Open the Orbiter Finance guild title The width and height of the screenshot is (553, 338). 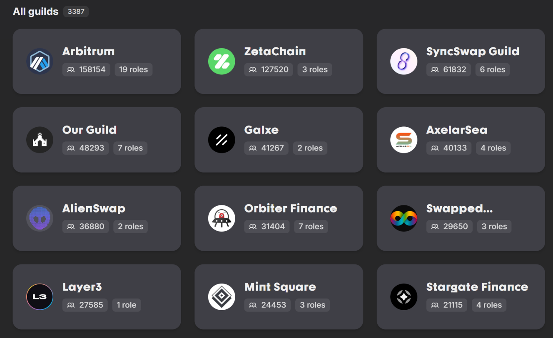click(x=290, y=208)
